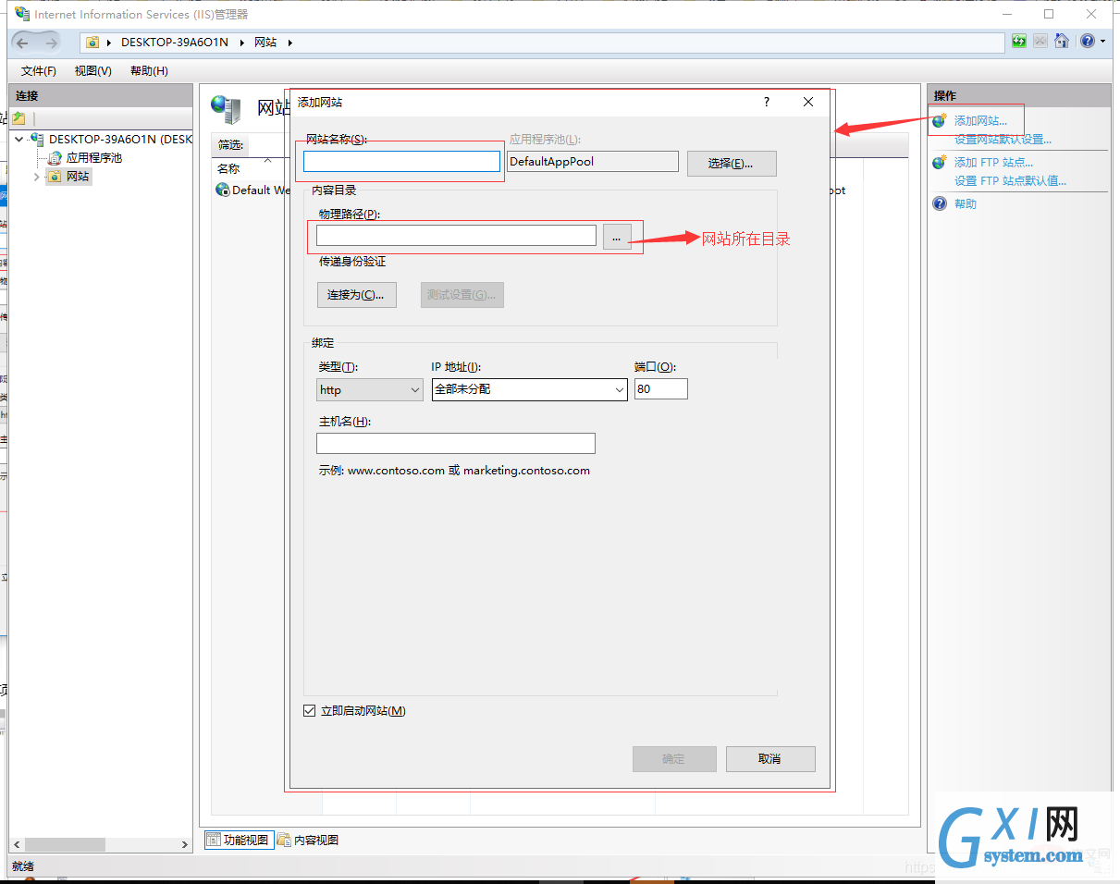Click DESKTOP-39A6O1N in the address breadcrumb
The height and width of the screenshot is (884, 1120).
coord(175,43)
